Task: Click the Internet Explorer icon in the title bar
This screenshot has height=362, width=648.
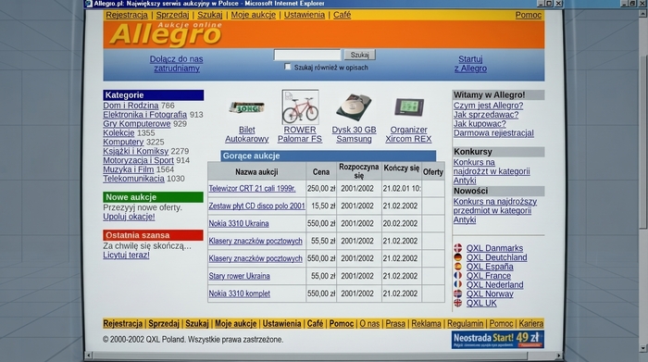Action: point(88,4)
